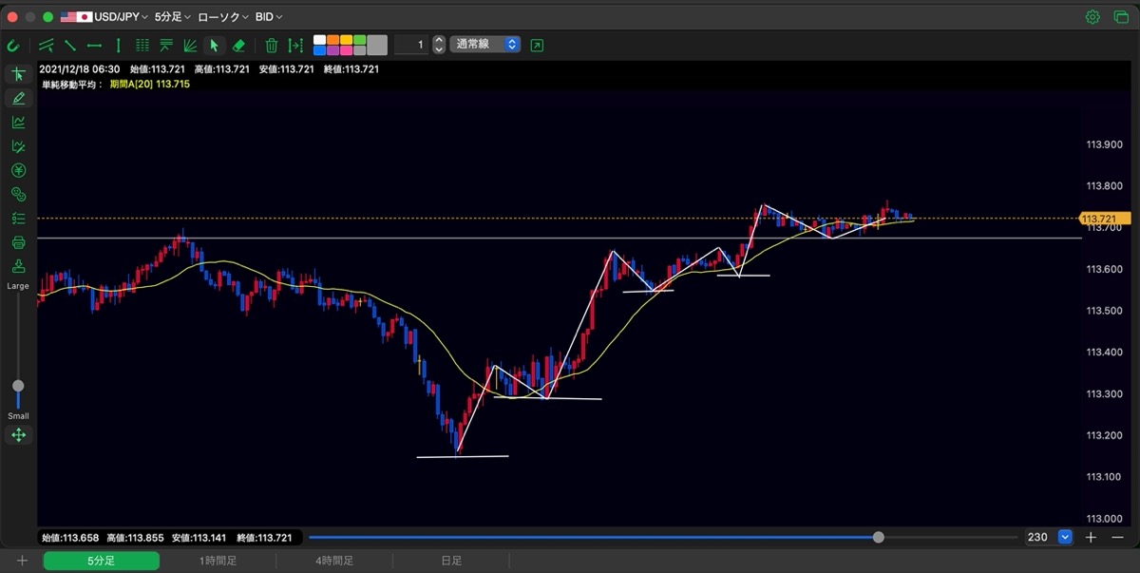This screenshot has width=1140, height=573.
Task: Pick the blue color swatch
Action: pyautogui.click(x=320, y=49)
